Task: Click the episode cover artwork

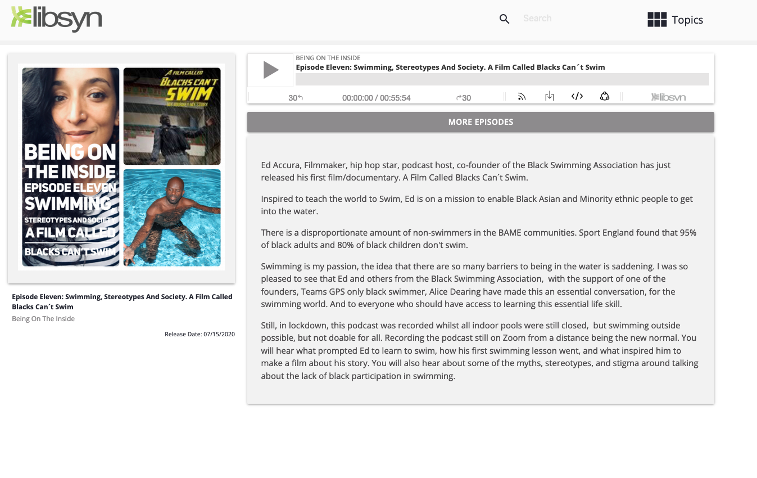Action: (x=121, y=167)
